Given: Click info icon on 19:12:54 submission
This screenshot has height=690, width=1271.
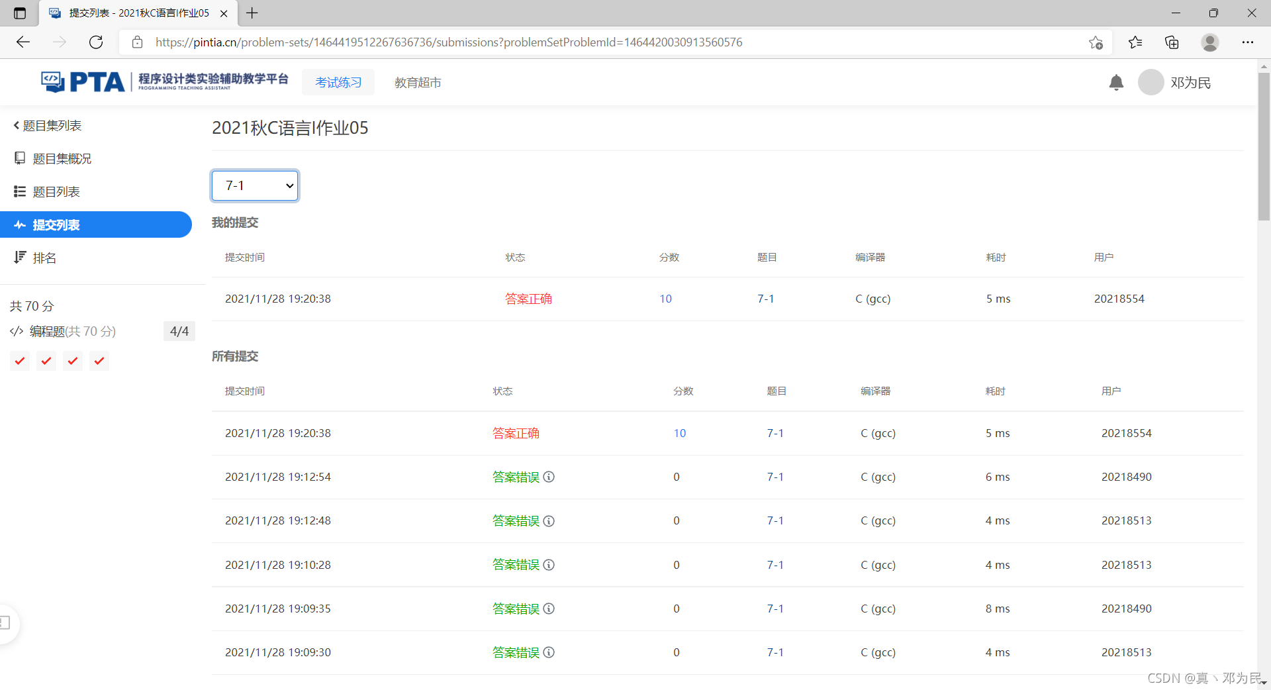Looking at the screenshot, I should click(x=549, y=477).
